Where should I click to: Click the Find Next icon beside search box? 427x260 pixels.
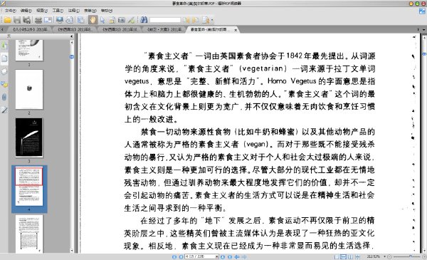[195, 20]
